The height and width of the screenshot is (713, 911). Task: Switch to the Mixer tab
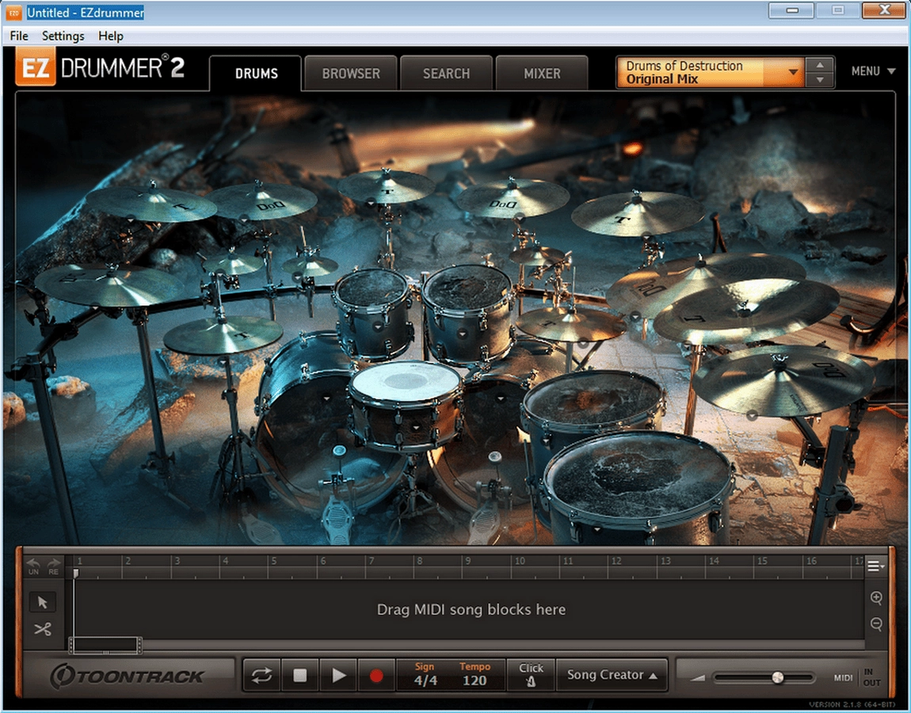coord(542,74)
